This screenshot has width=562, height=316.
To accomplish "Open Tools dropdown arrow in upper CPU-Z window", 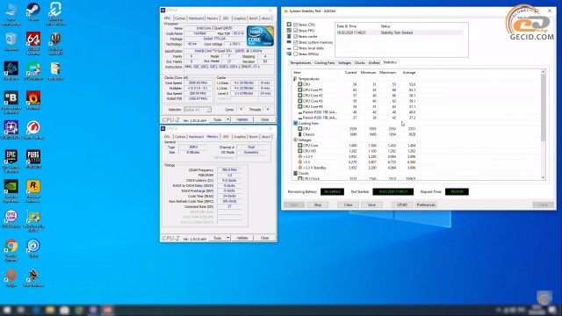I will (227, 119).
